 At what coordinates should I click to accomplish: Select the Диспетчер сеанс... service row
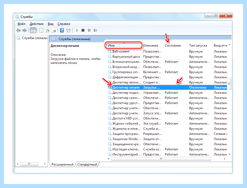click(x=167, y=98)
